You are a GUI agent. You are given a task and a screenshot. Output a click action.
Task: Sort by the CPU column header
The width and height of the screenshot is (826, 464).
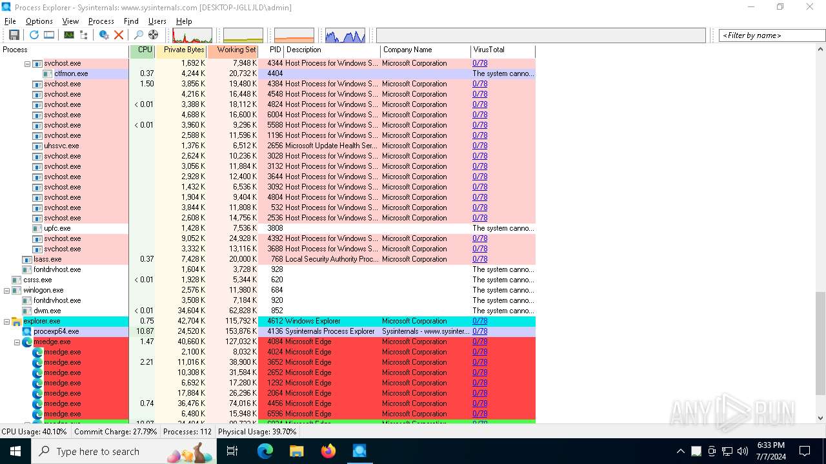click(143, 50)
